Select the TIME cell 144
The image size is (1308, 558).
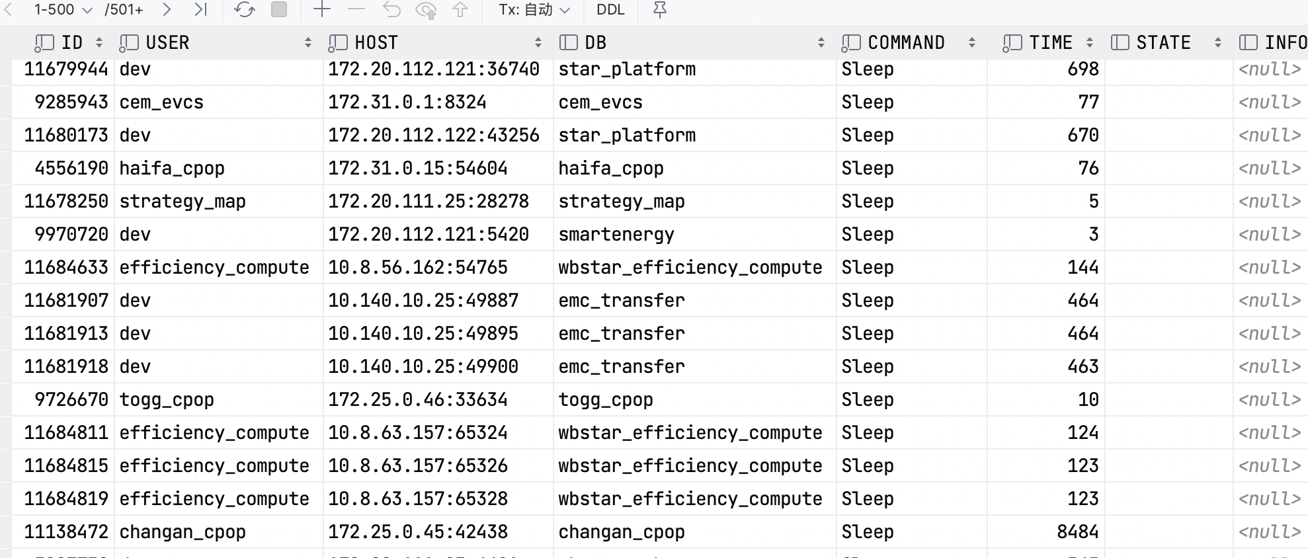(1046, 267)
